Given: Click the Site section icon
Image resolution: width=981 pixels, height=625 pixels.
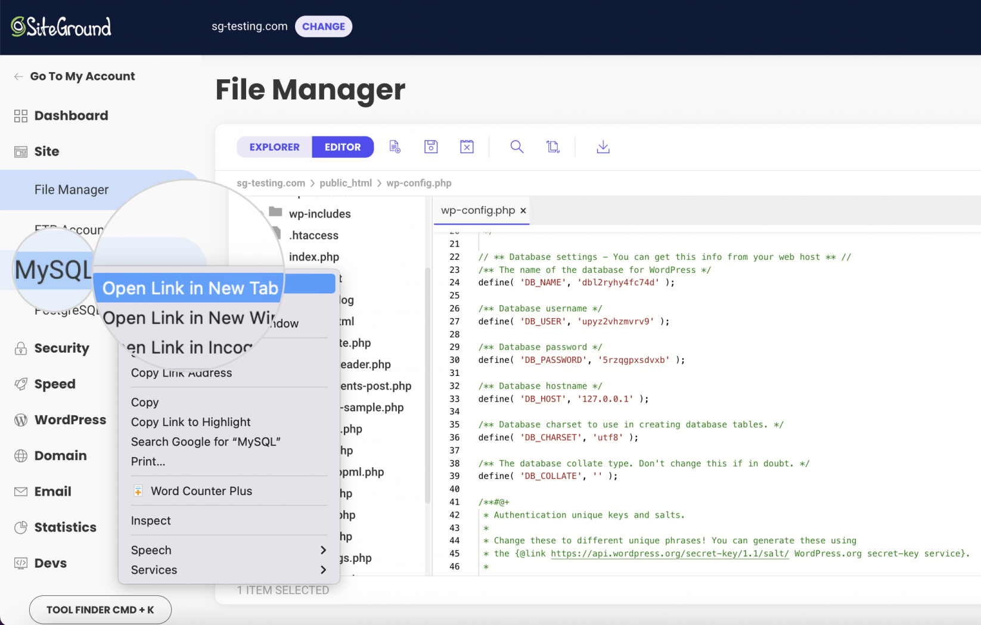Looking at the screenshot, I should click(21, 152).
